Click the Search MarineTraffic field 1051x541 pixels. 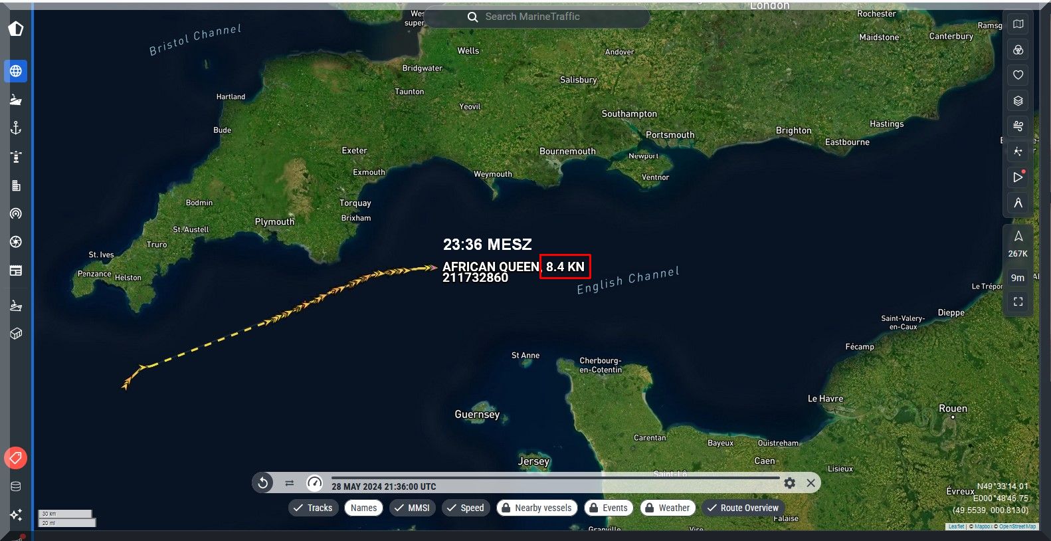pyautogui.click(x=537, y=17)
